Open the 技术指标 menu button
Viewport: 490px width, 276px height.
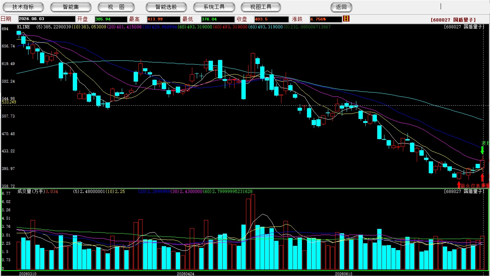pyautogui.click(x=23, y=7)
